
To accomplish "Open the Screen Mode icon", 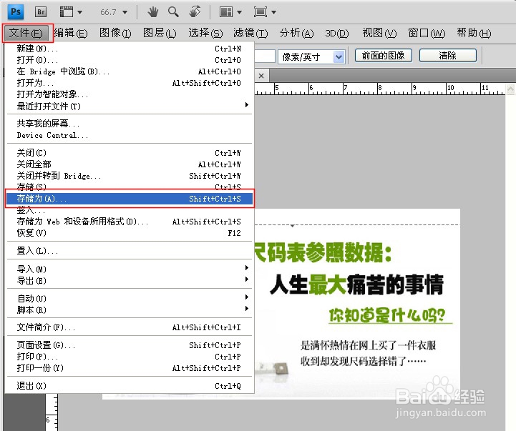I will pos(261,12).
